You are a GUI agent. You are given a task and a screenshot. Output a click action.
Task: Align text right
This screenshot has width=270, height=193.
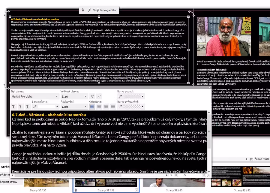(x=106, y=107)
